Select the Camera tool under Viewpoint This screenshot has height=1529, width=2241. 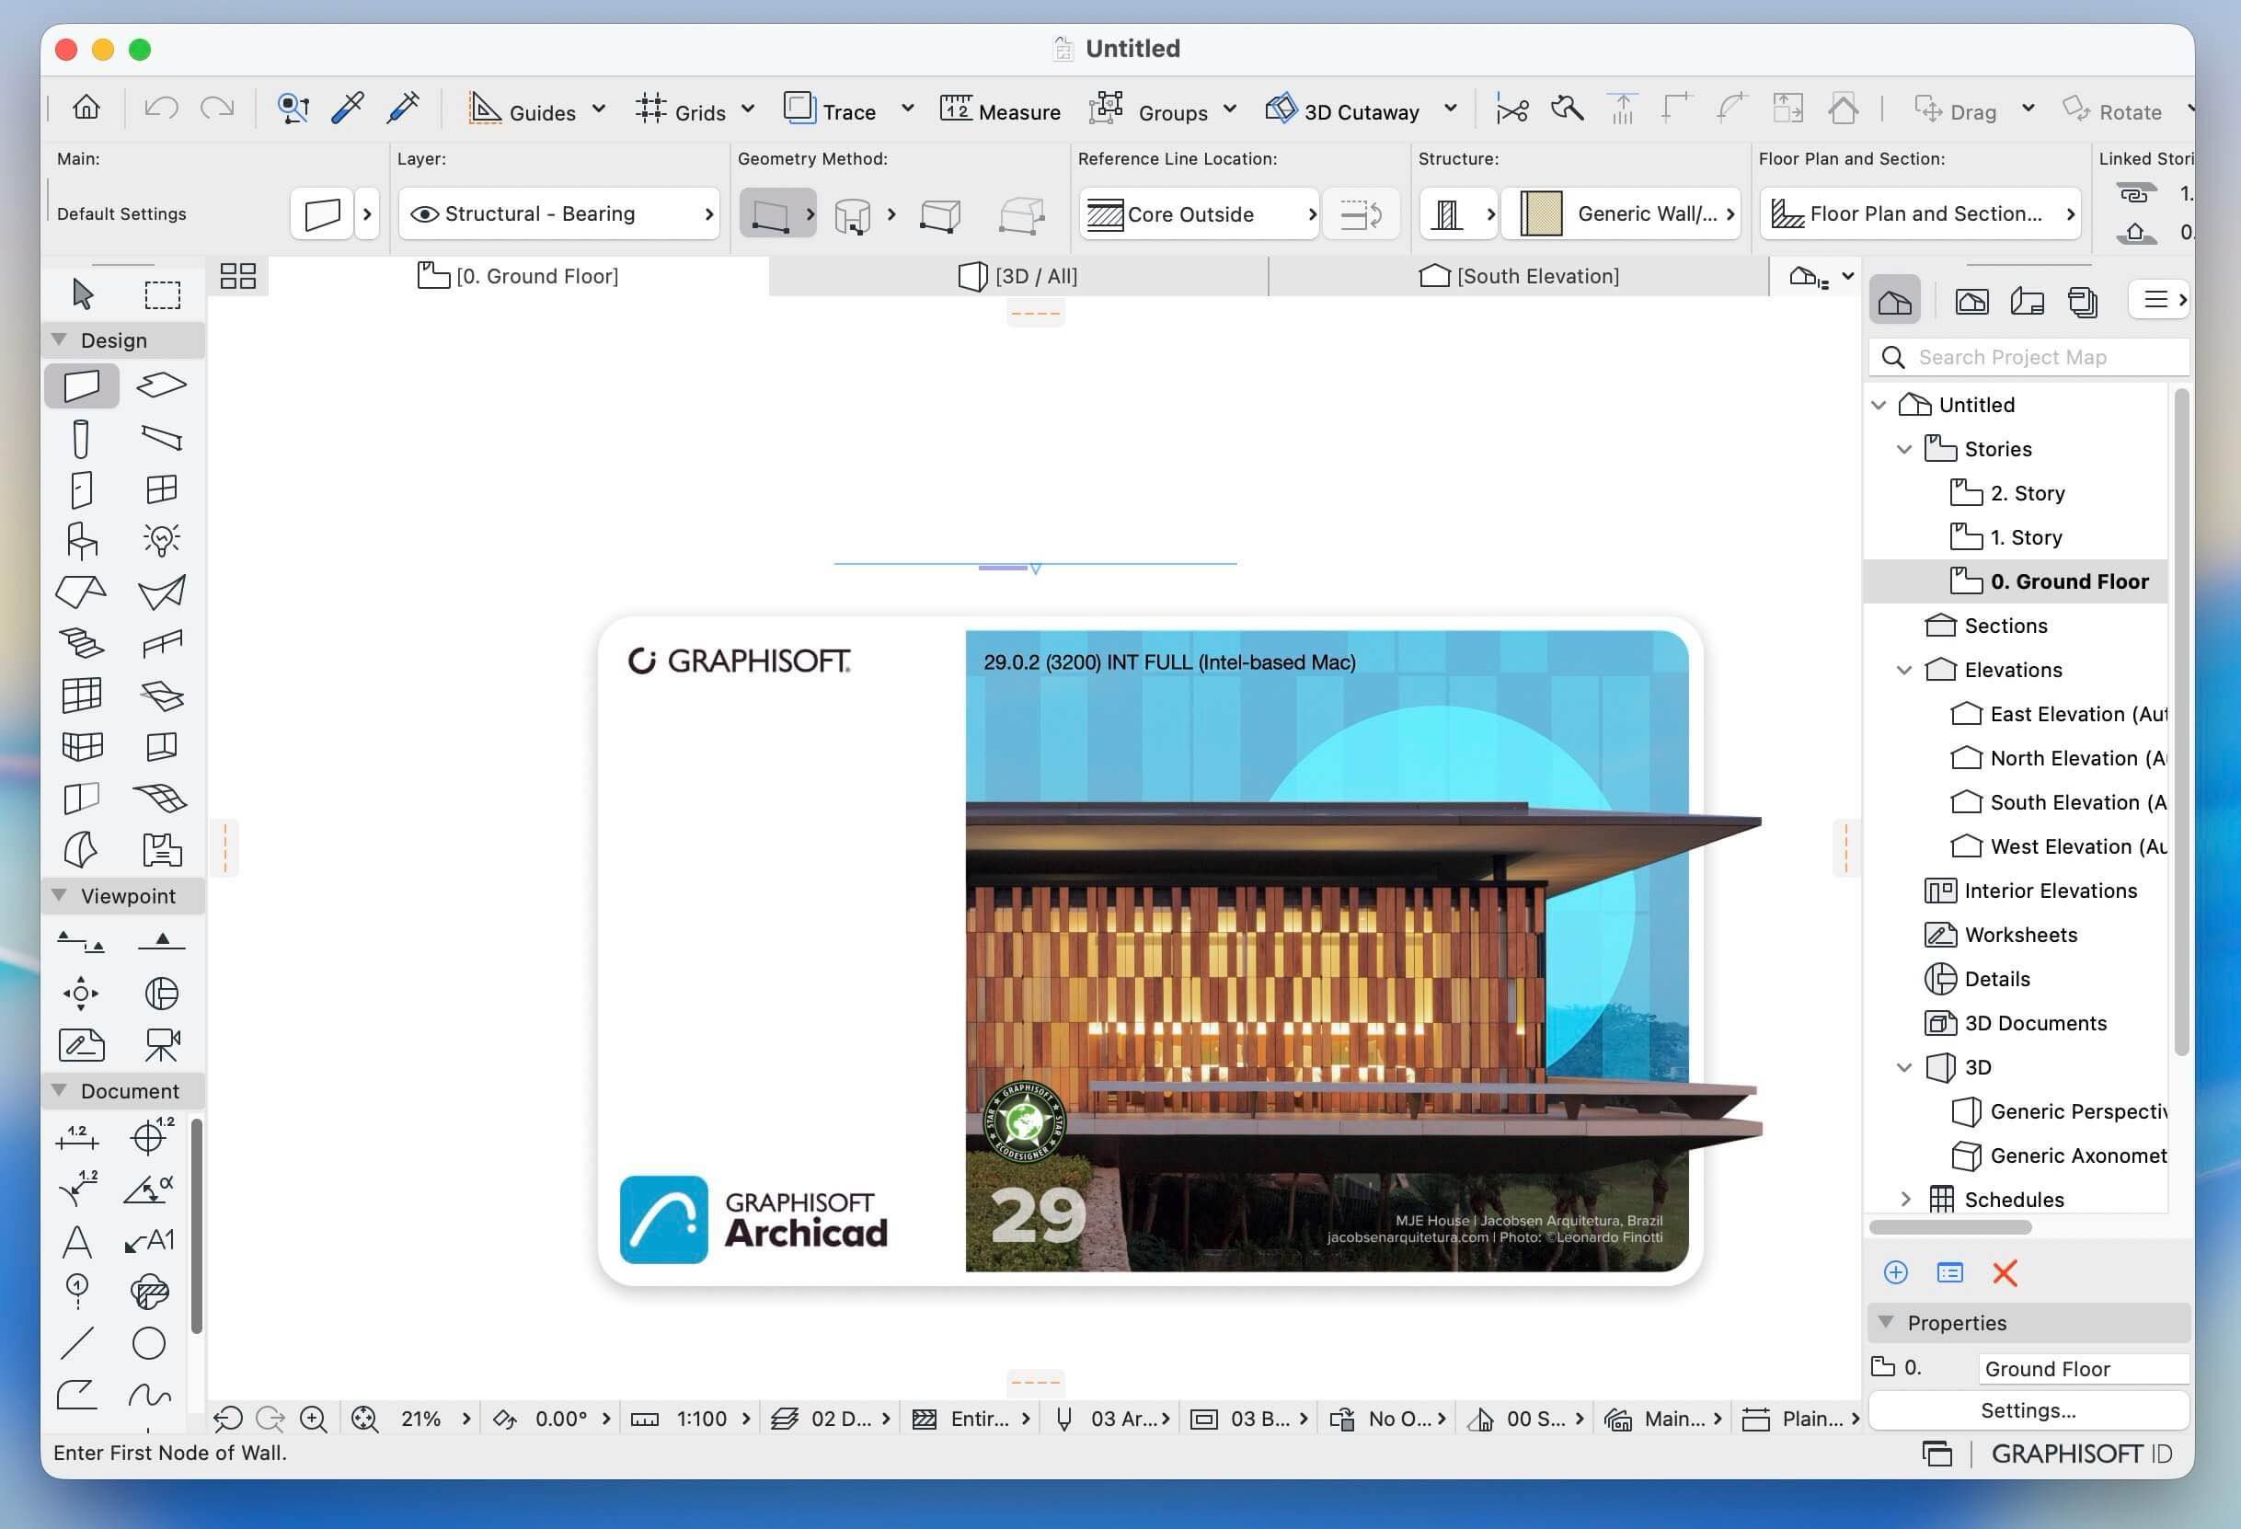[x=162, y=1044]
